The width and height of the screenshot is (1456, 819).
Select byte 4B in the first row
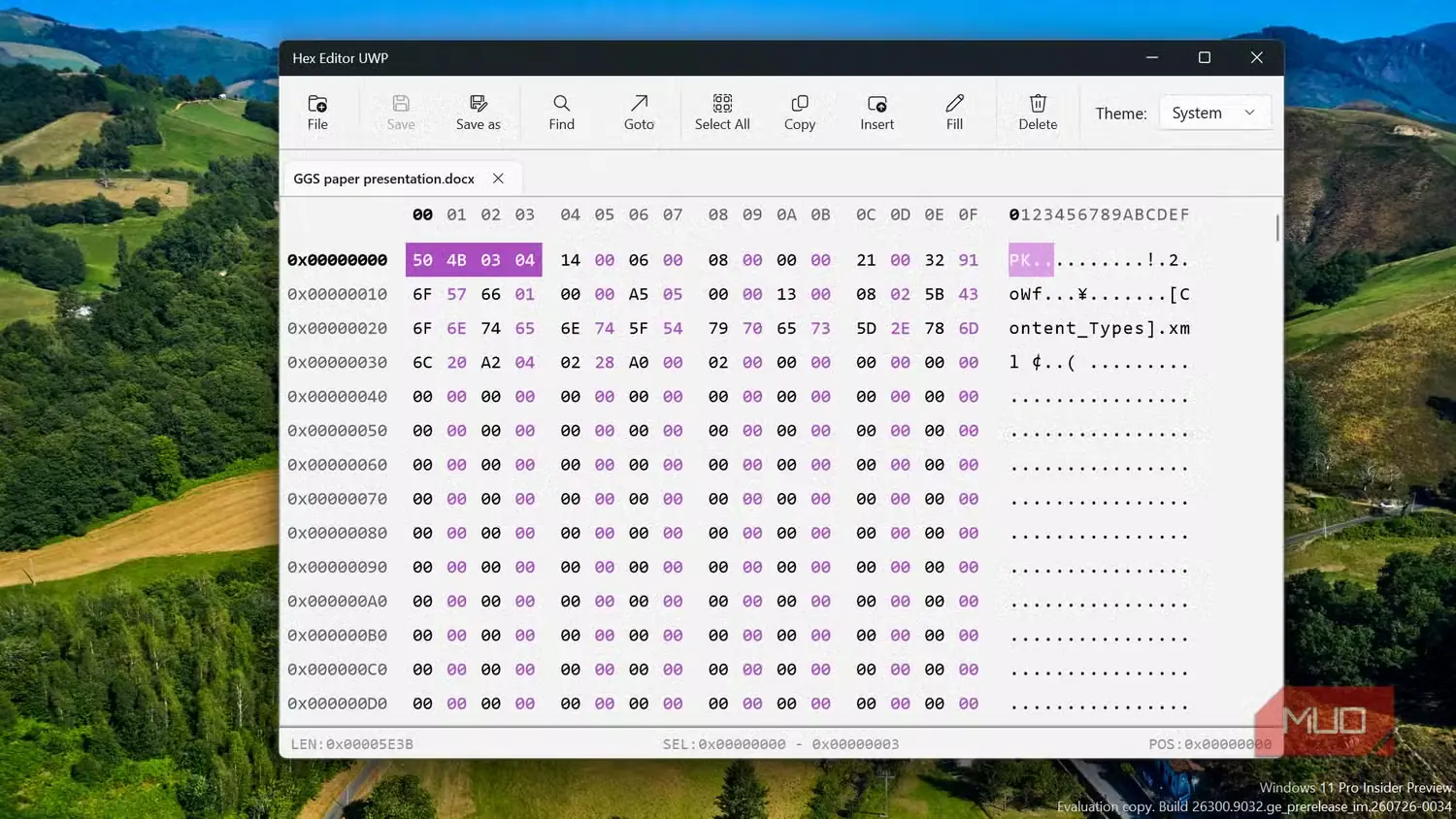tap(456, 260)
